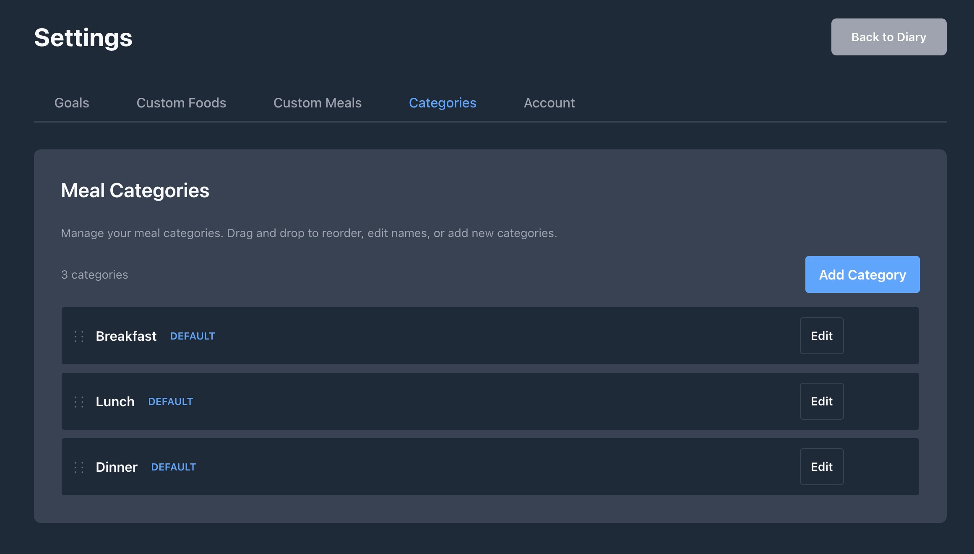Go to the Custom Meals tab

[318, 103]
